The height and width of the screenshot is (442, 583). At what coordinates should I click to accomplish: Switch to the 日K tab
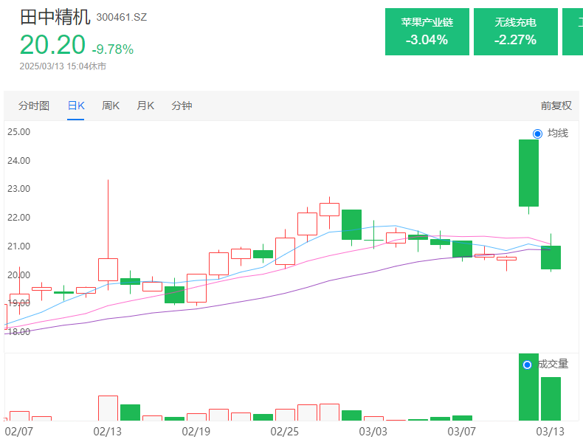pos(76,106)
